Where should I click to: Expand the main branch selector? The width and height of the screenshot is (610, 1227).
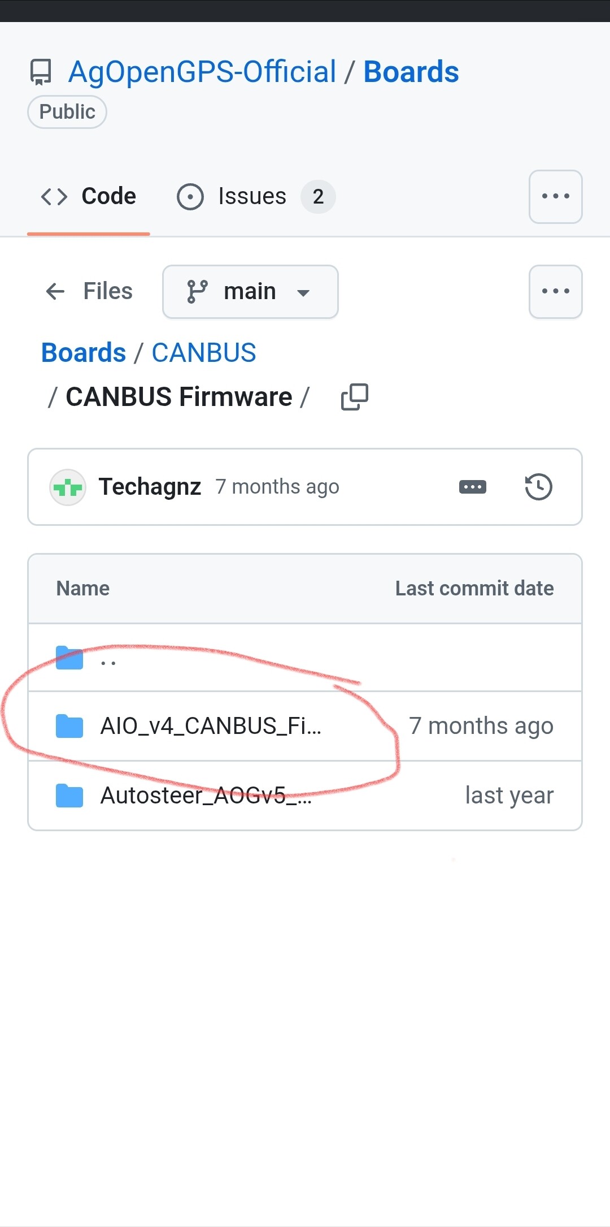[250, 292]
